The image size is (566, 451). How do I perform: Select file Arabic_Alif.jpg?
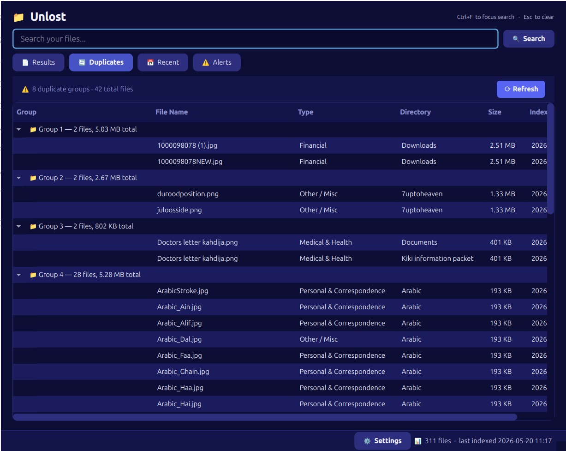179,323
